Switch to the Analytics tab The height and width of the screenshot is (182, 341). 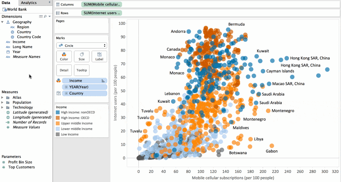28,3
